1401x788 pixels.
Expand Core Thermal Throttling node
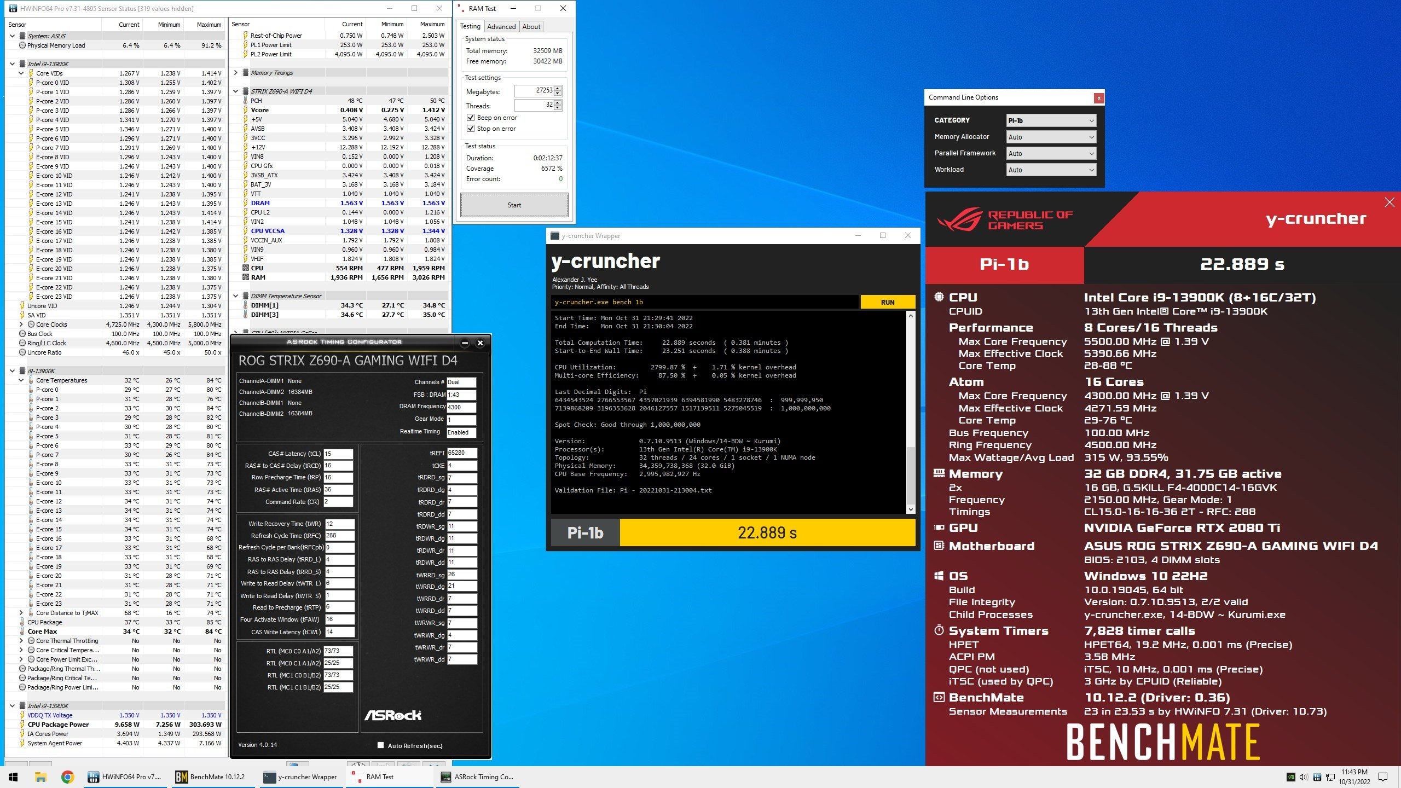pos(21,641)
